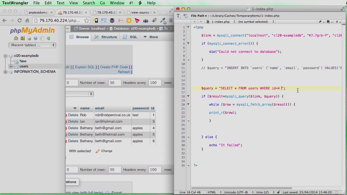
Task: Open the phpMyAdmin documentation help icon
Action: [x=36, y=38]
